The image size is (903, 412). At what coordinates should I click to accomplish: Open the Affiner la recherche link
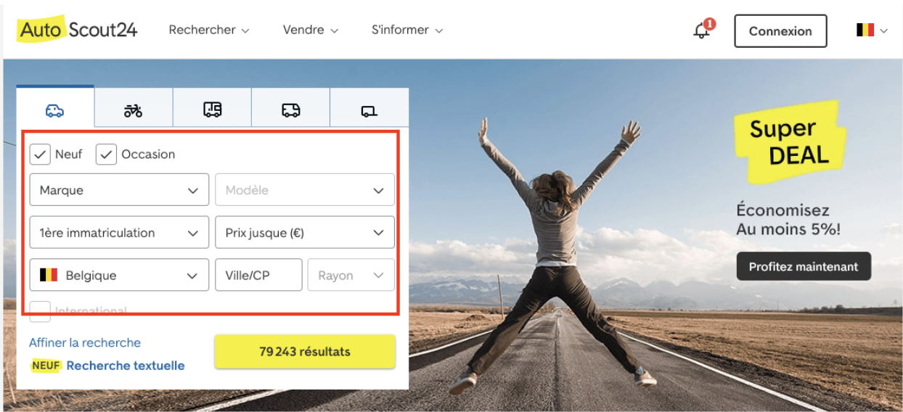coord(85,342)
